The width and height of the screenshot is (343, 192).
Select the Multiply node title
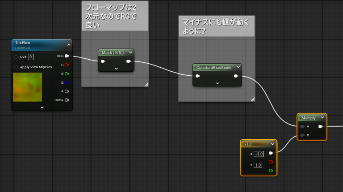(x=308, y=118)
